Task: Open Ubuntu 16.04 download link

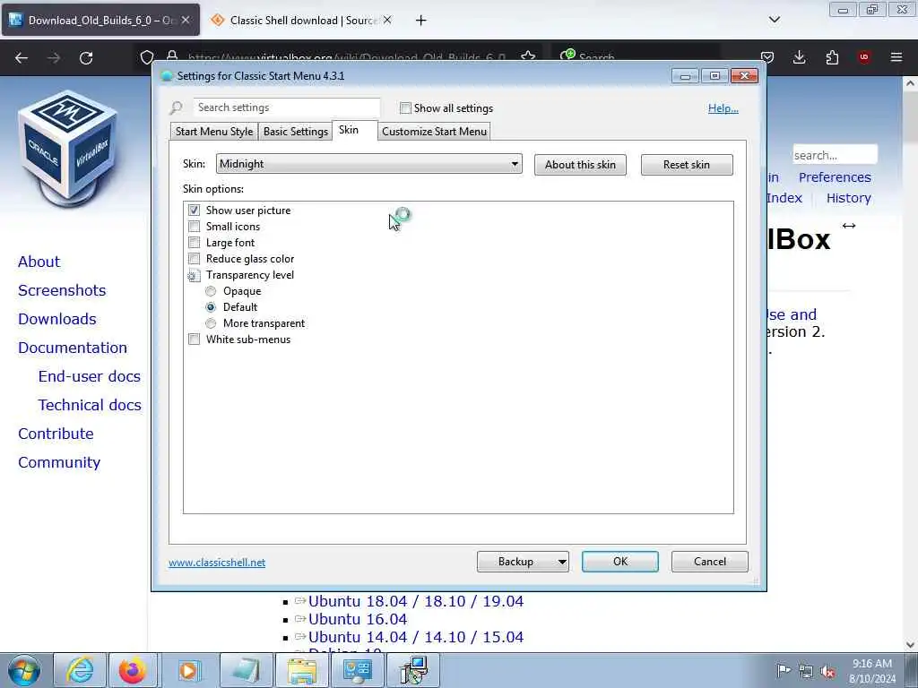Action: [358, 619]
